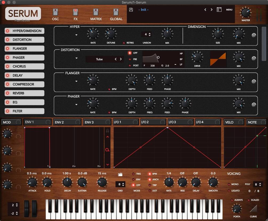Click the envelope zoom up arrow

(107, 137)
